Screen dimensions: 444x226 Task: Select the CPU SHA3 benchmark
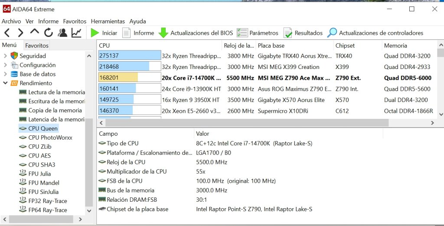click(x=37, y=164)
